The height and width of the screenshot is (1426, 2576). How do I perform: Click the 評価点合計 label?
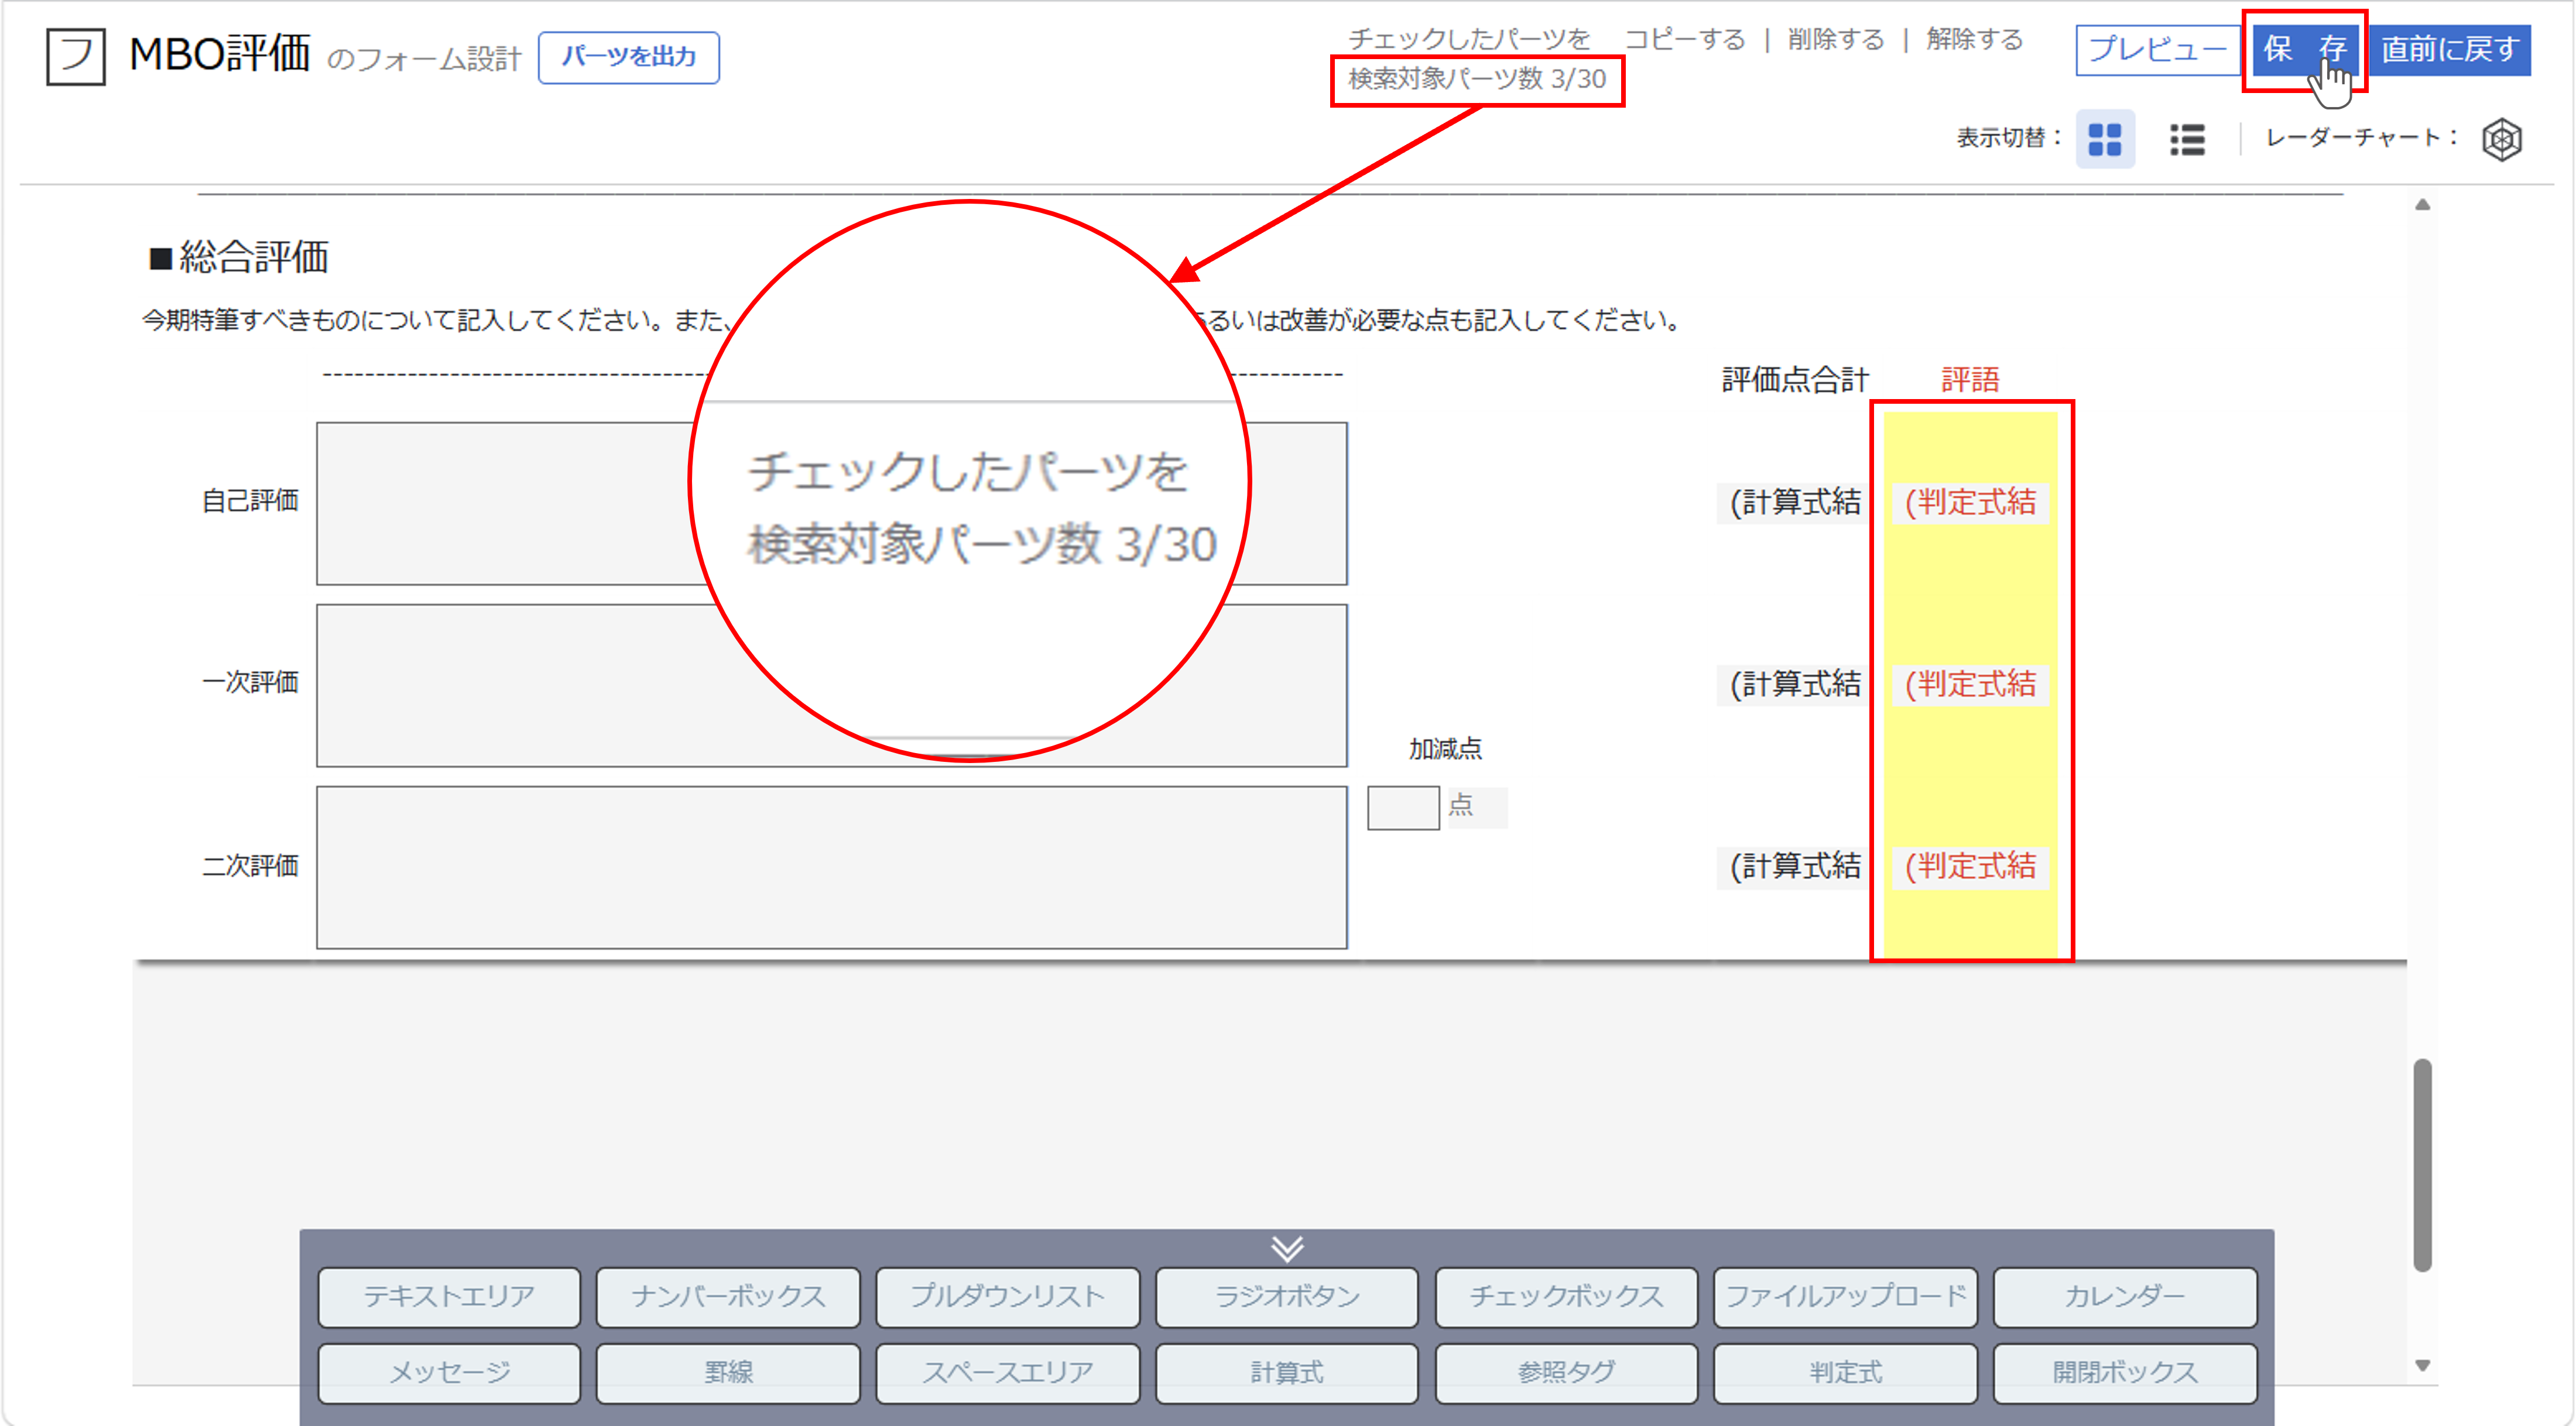tap(1795, 380)
